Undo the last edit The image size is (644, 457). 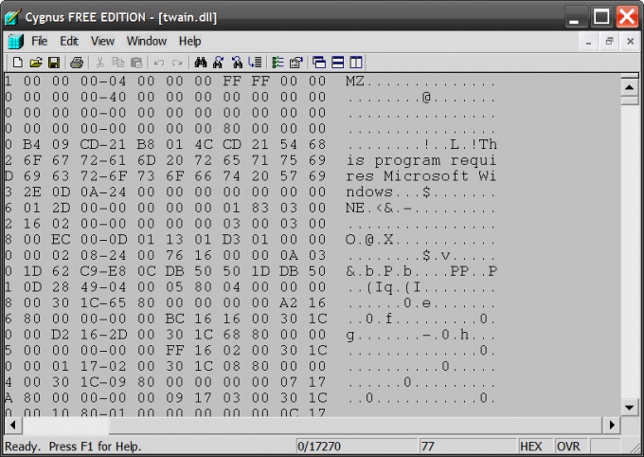(x=159, y=63)
